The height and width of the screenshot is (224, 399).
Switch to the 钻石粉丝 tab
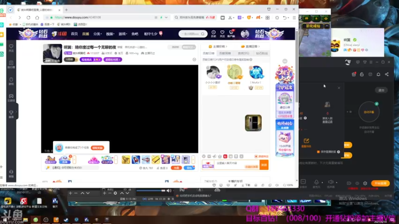pyautogui.click(x=261, y=53)
